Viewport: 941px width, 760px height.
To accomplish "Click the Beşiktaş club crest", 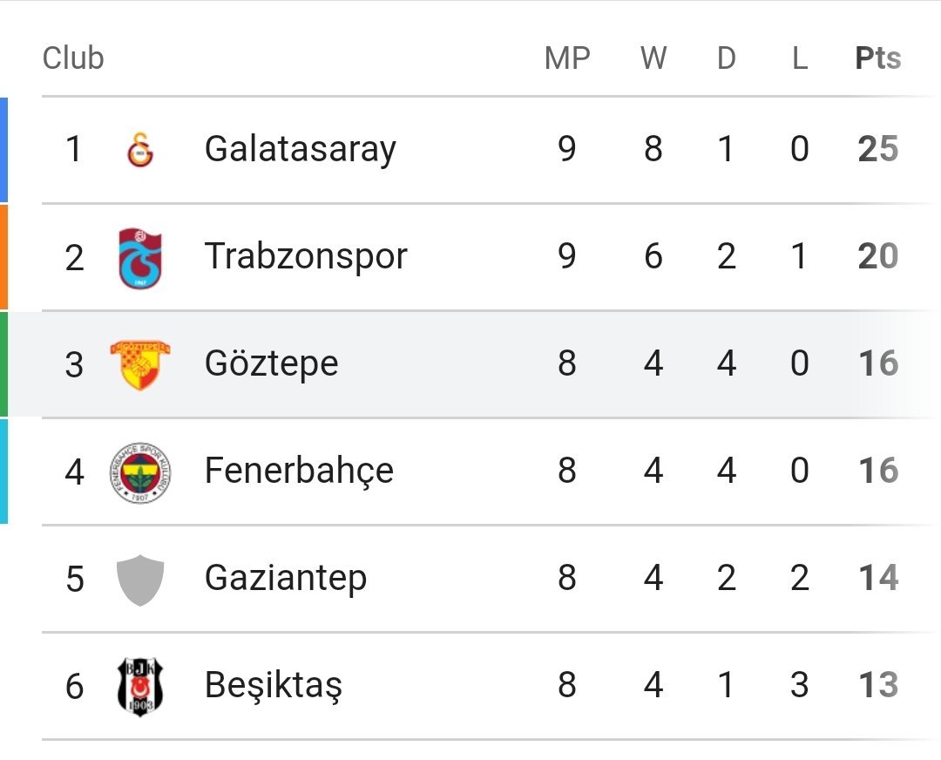I will coord(140,686).
